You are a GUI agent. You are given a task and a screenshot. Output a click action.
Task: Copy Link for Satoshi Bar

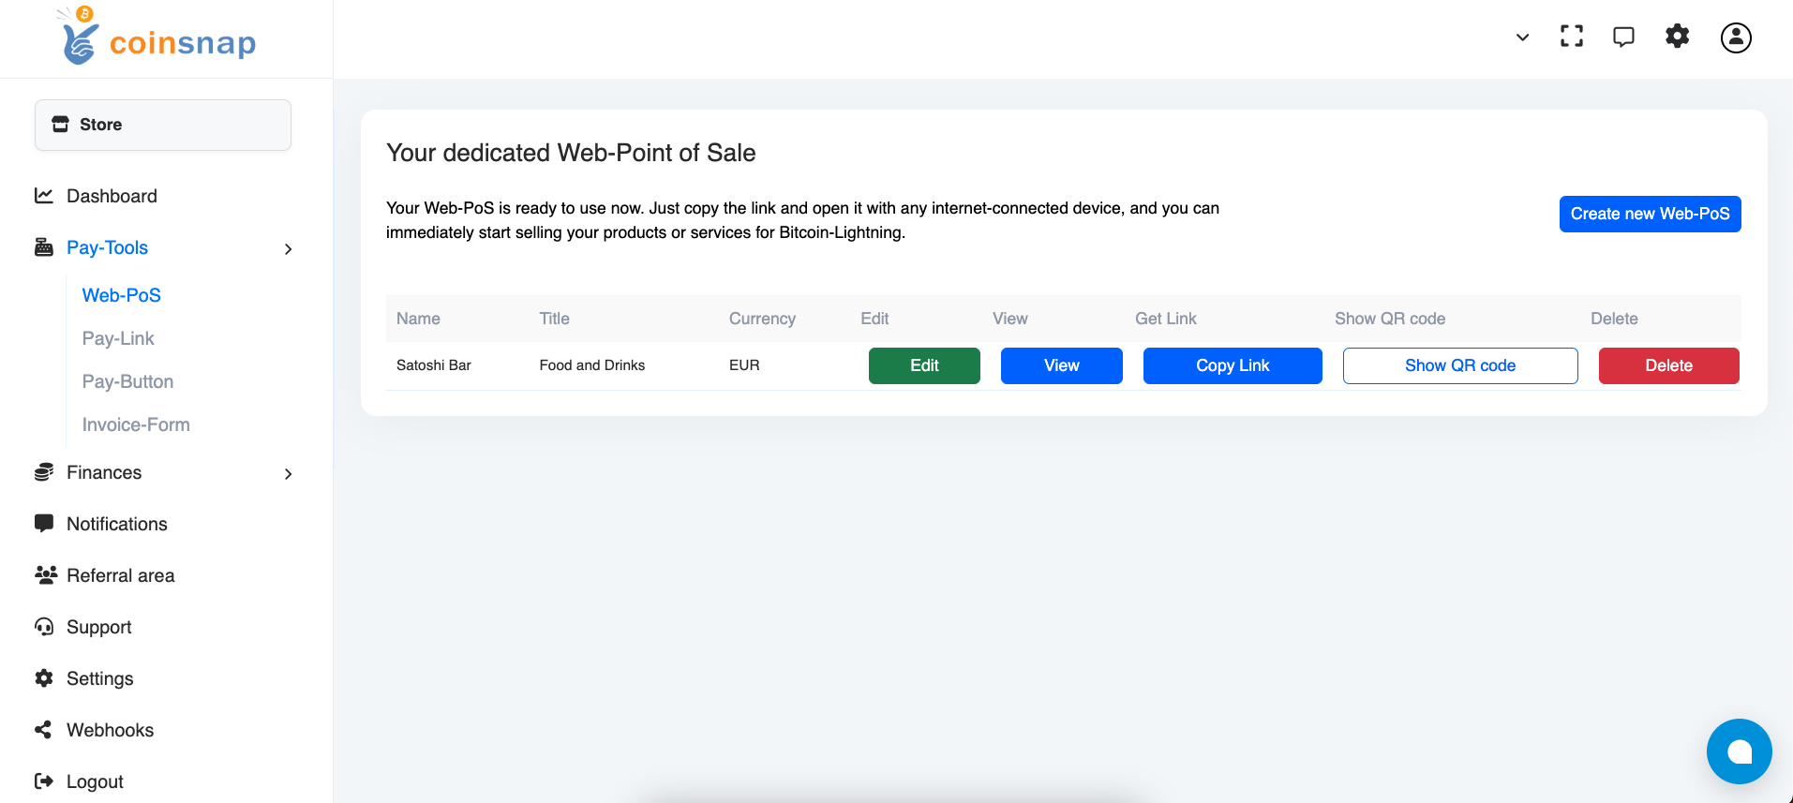coord(1232,365)
